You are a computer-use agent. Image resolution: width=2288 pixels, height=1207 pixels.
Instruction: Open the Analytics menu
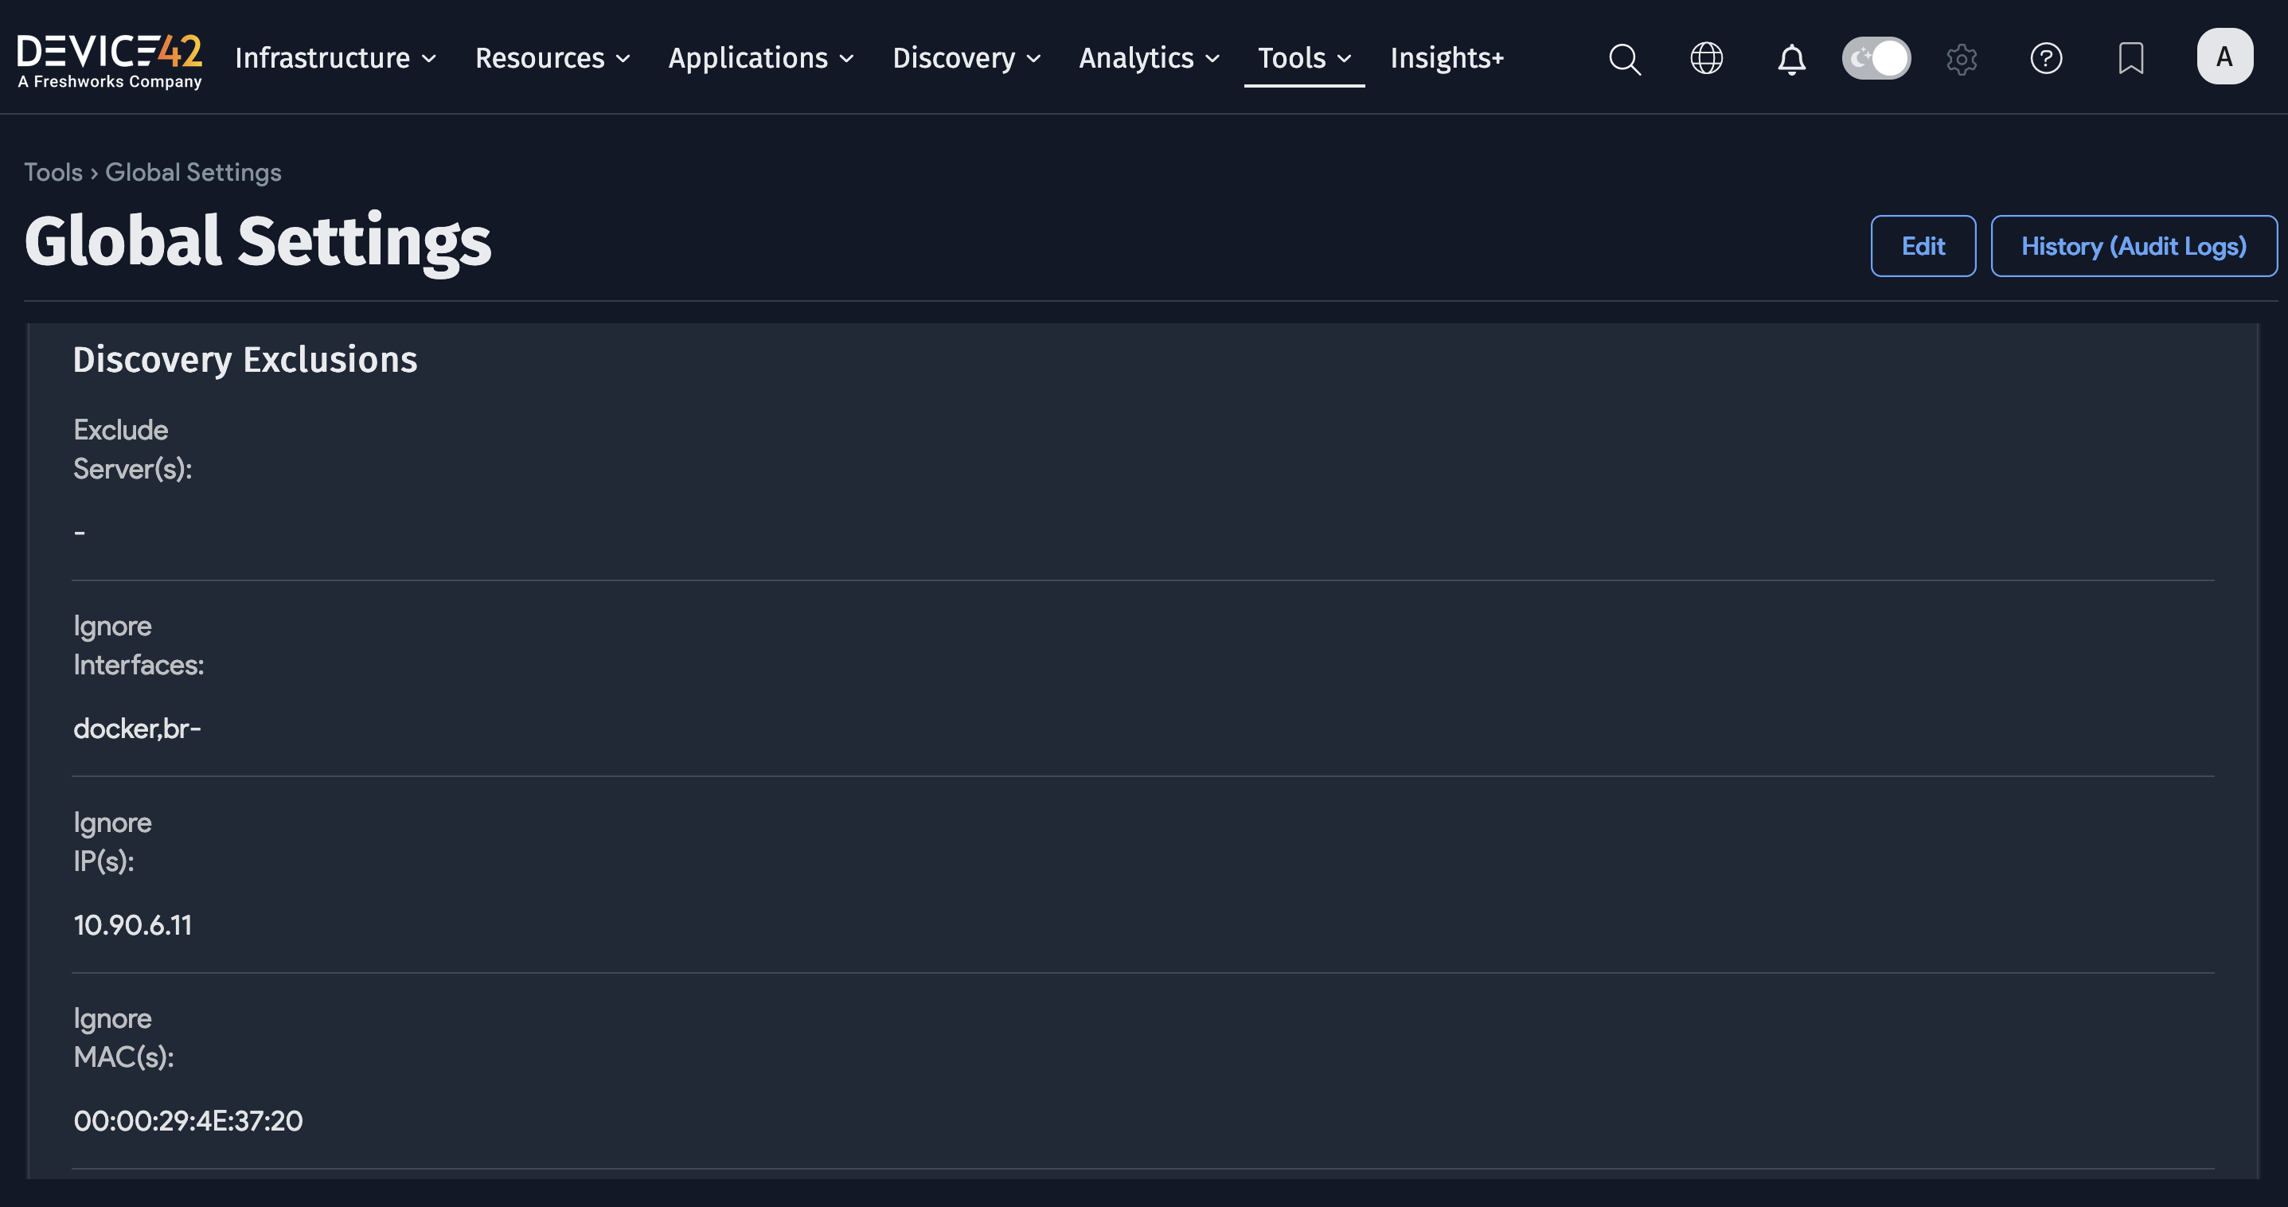pyautogui.click(x=1150, y=59)
